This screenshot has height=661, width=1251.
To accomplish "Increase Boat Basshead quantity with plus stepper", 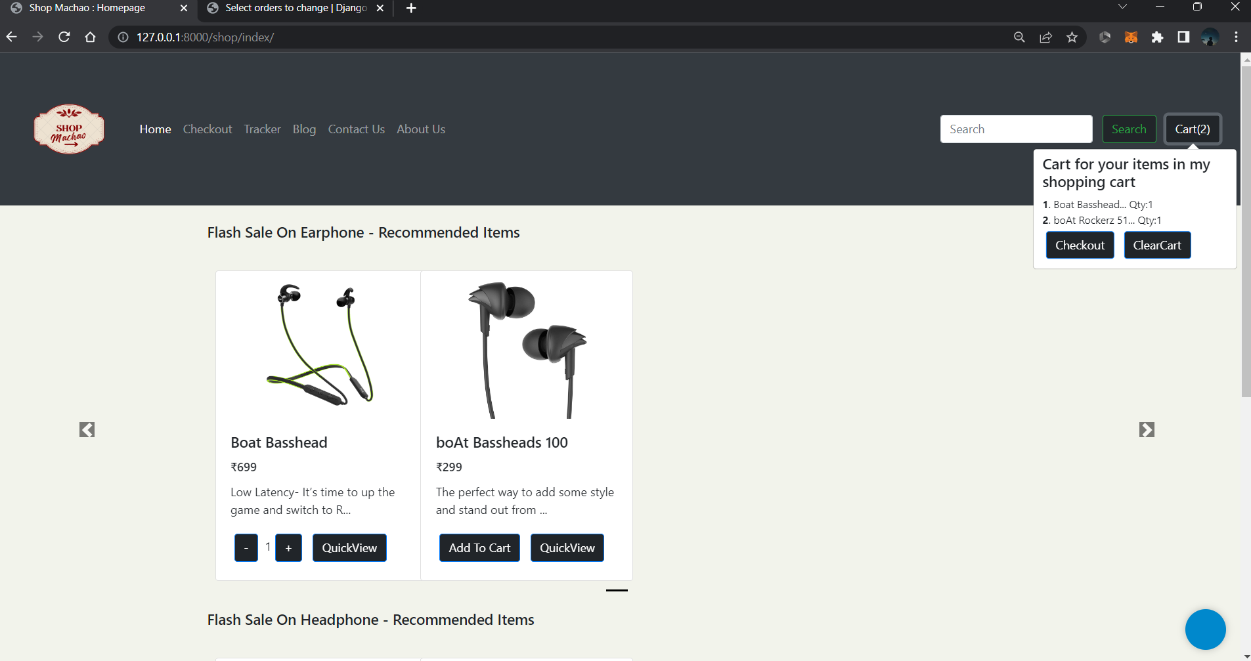I will point(288,547).
